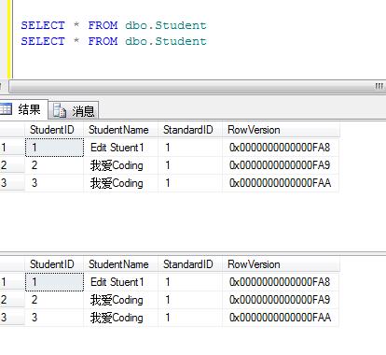Click StandardID value in row 2 of first grid
This screenshot has height=355, width=386.
tap(190, 165)
